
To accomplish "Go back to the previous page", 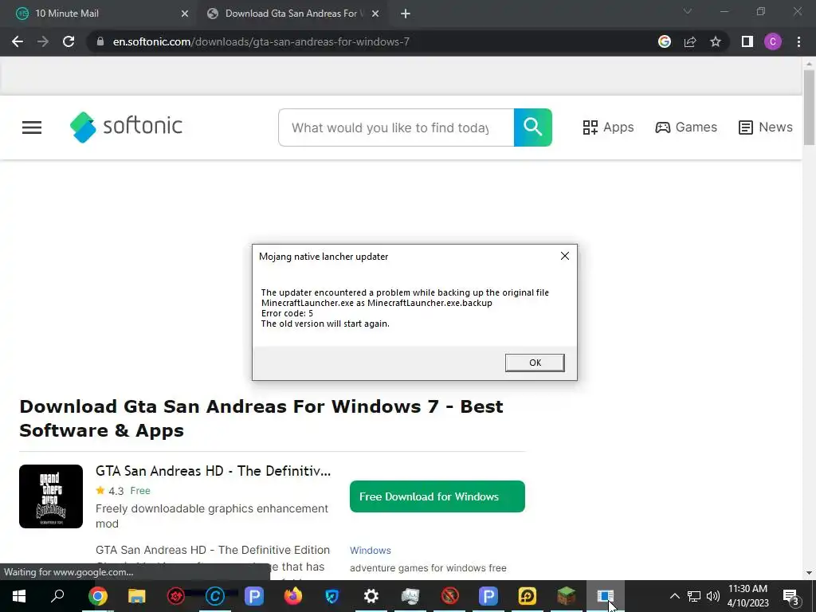I will (x=18, y=41).
